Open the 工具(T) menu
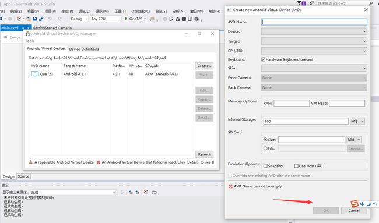 coord(120,11)
